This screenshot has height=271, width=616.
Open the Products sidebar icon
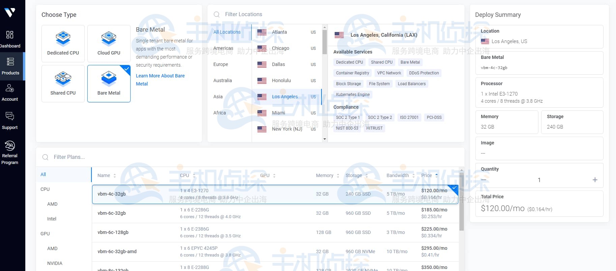[x=10, y=62]
